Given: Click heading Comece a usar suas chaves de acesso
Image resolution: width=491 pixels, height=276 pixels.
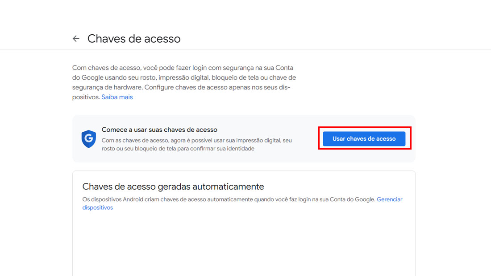Looking at the screenshot, I should [x=159, y=130].
